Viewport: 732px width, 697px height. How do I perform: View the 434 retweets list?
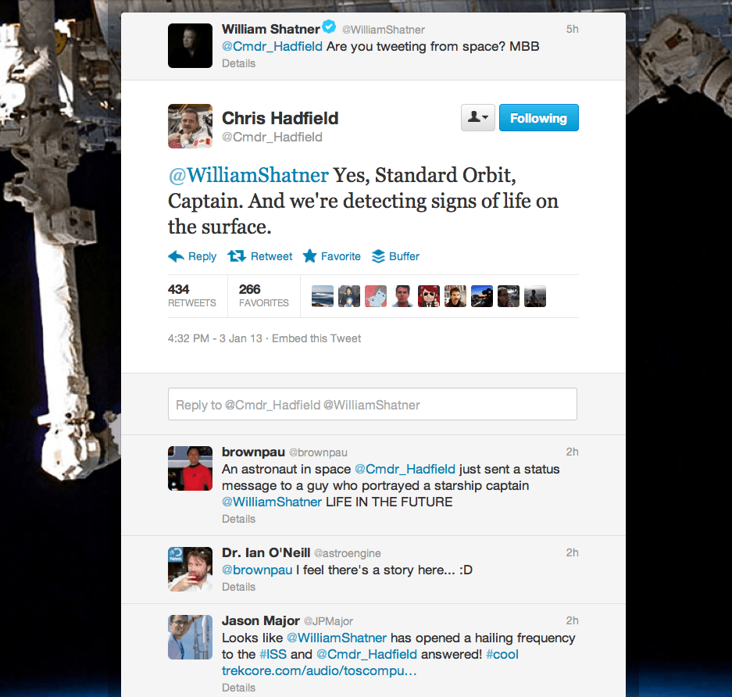192,295
